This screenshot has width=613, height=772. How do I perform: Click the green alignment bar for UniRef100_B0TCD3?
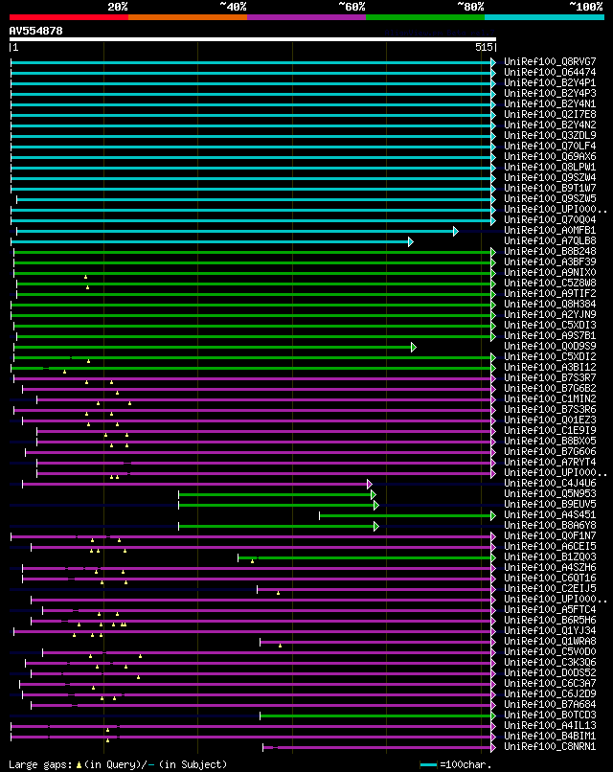coord(378,715)
